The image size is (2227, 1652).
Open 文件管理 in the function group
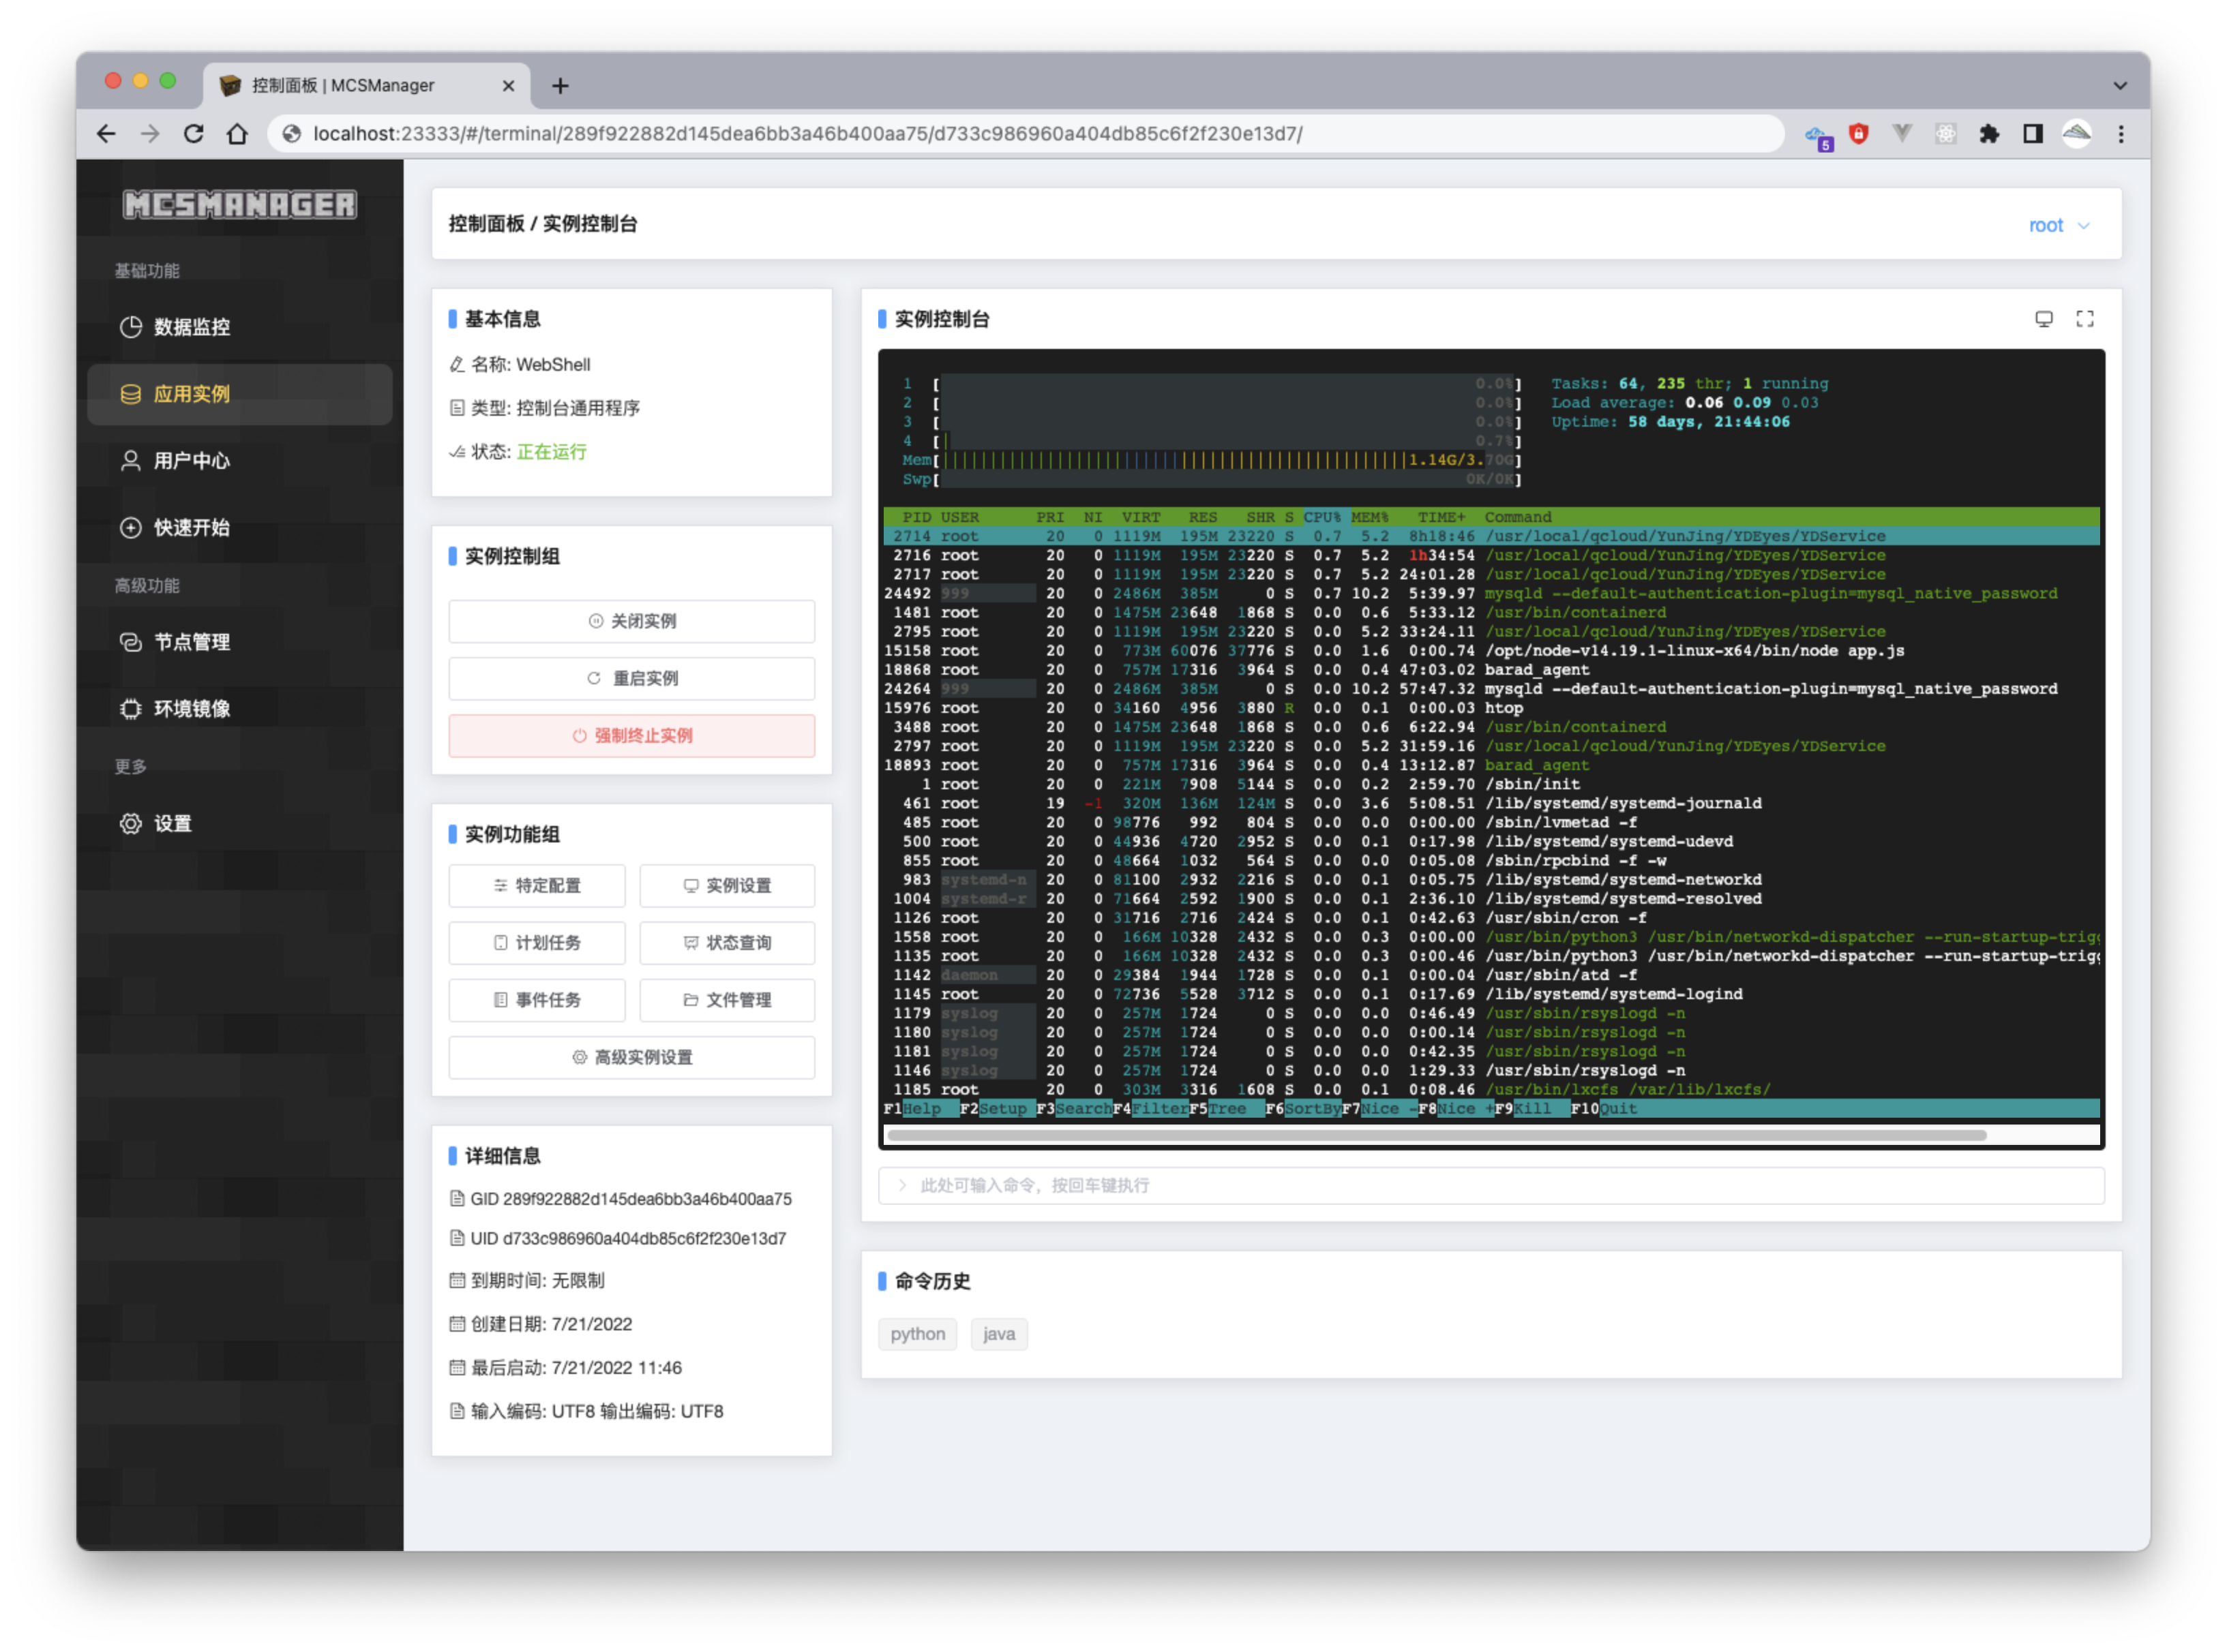[x=728, y=1000]
